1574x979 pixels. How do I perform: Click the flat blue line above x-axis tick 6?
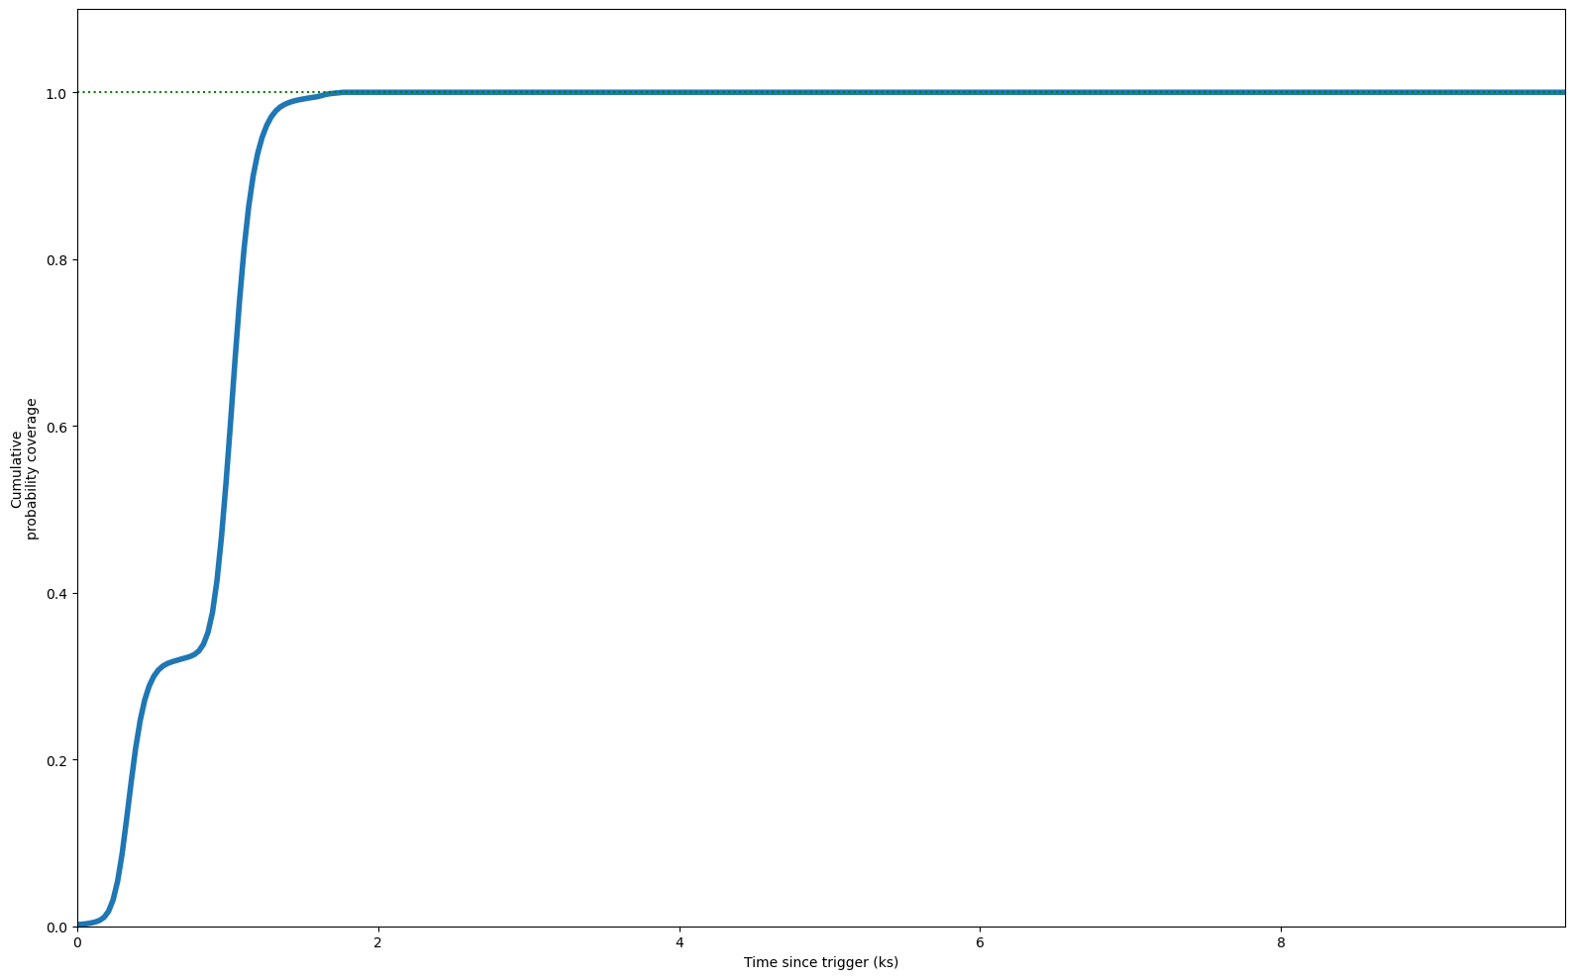pyautogui.click(x=980, y=92)
